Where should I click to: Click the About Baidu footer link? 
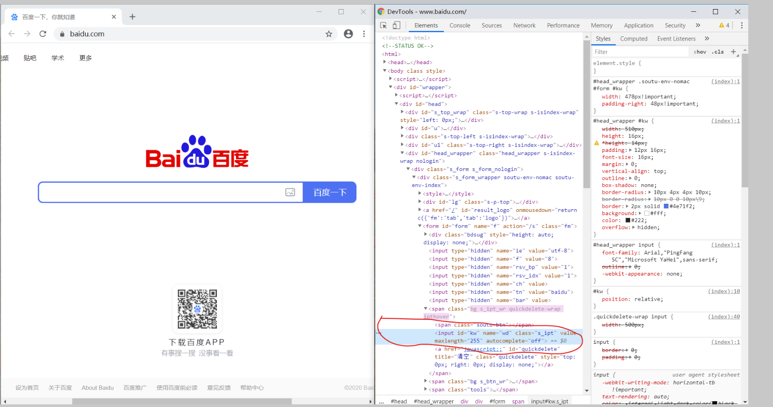click(x=98, y=388)
